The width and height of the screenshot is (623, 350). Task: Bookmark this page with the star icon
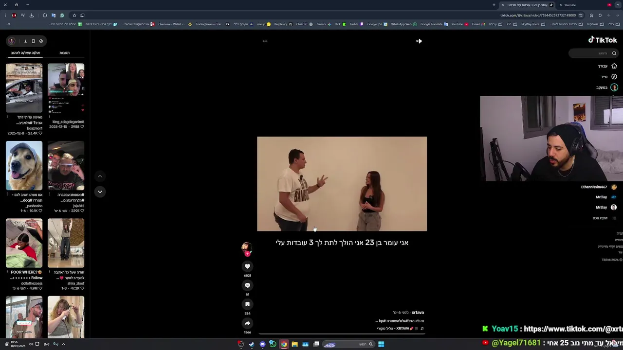[x=74, y=15]
